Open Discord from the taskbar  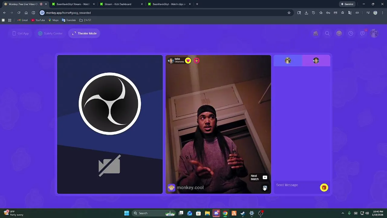pos(216,213)
